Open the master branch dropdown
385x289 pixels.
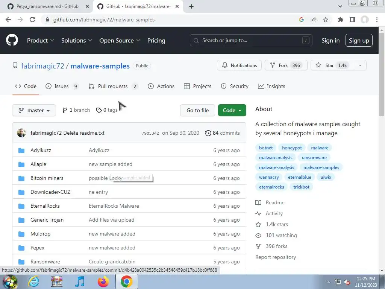click(34, 110)
